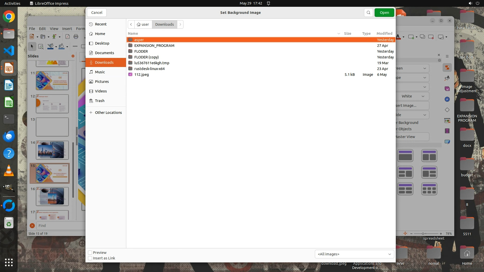484x272 pixels.
Task: Select Pictures in the places sidebar
Action: click(102, 82)
